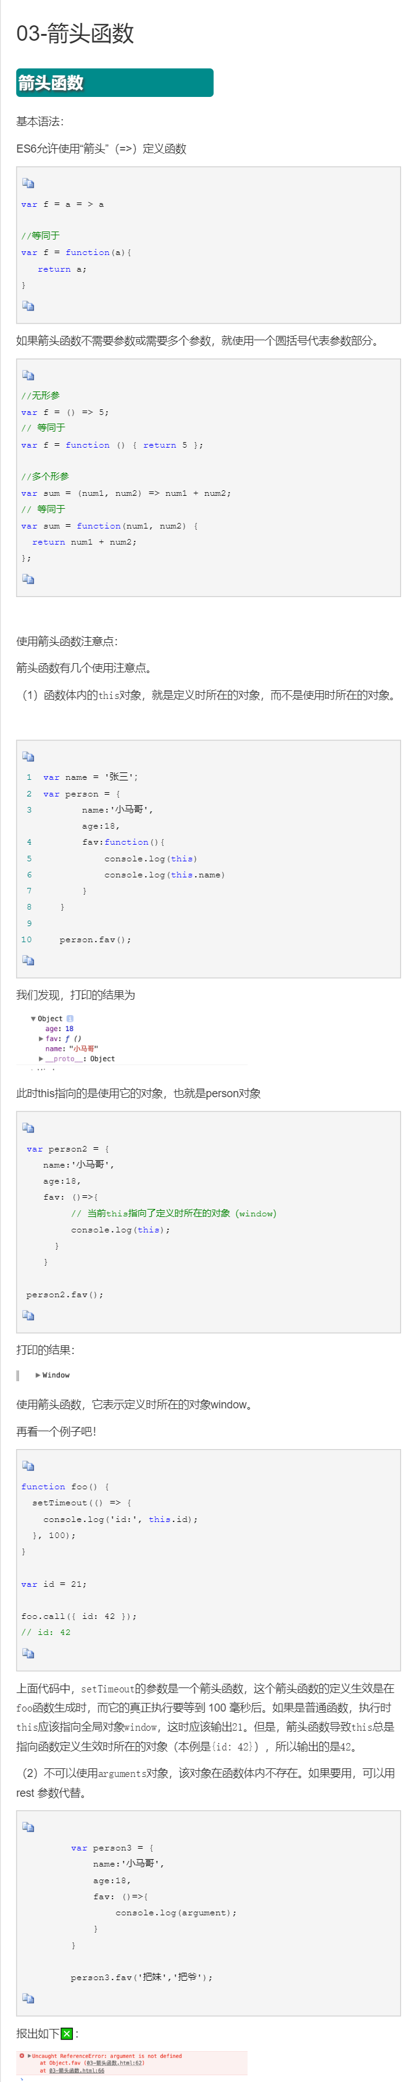Image resolution: width=414 pixels, height=2082 pixels.
Task: Expand the Uncaught ReferenceError message
Action: [x=30, y=2055]
